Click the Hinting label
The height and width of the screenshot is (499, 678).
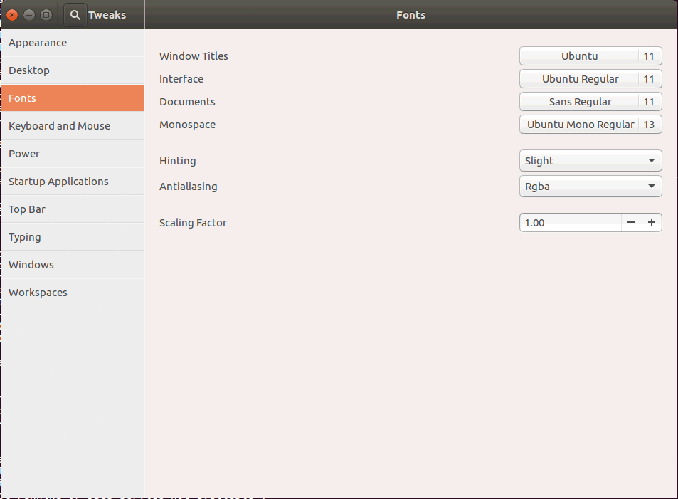[178, 161]
